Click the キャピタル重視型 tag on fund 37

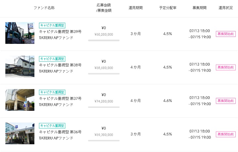52,92
